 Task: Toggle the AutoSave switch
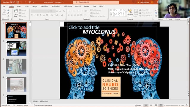click(12, 2)
